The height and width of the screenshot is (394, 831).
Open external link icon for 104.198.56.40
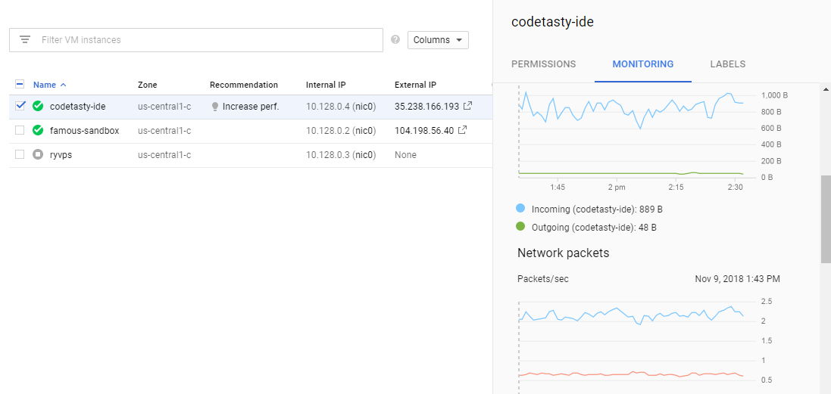click(463, 130)
